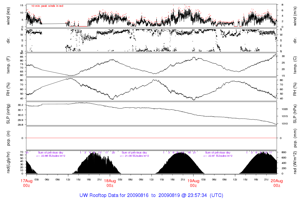Viewport: 303px width, 207px height.
Task: Click the "SLP (inHg)" axis label
Action: [x=8, y=114]
